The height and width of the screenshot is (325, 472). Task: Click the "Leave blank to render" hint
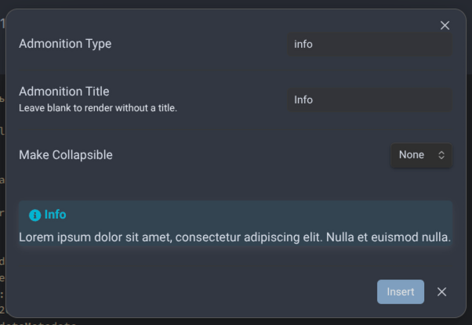98,108
